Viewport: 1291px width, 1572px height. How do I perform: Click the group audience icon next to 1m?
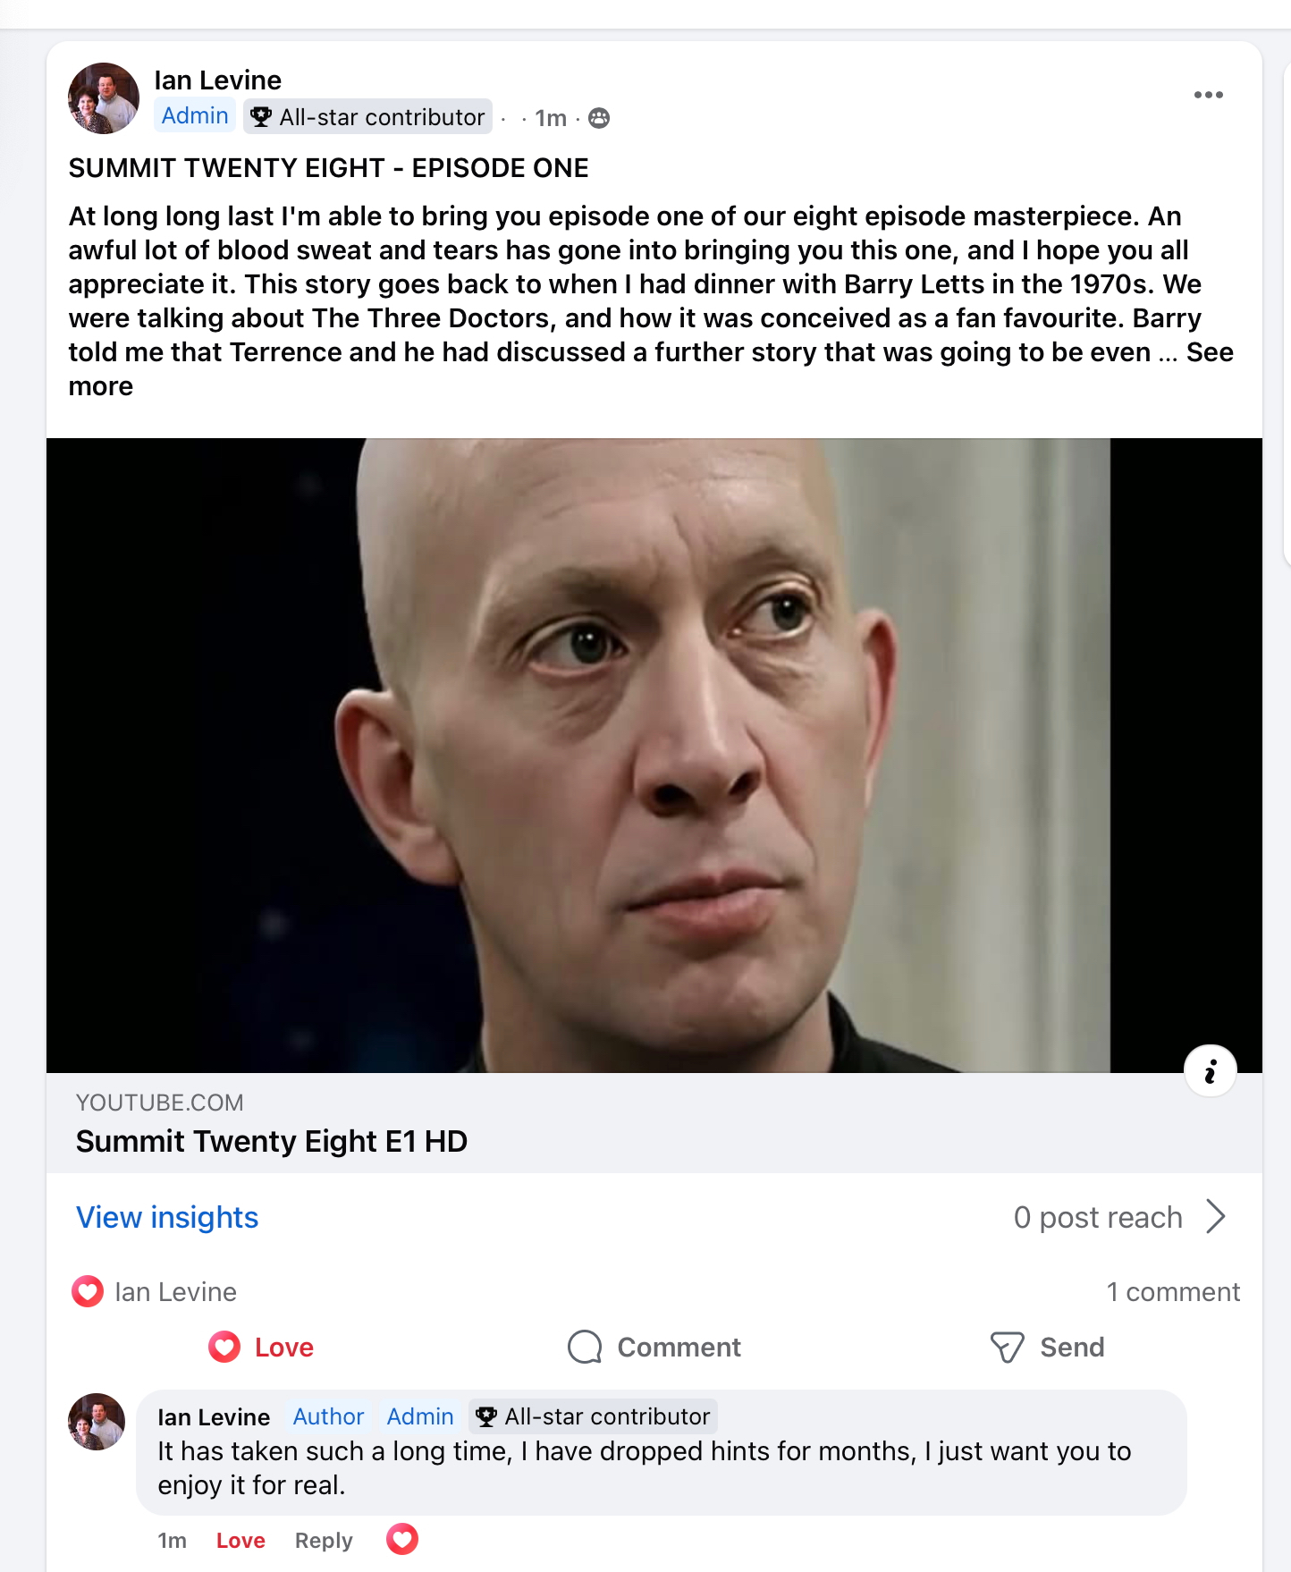coord(599,118)
